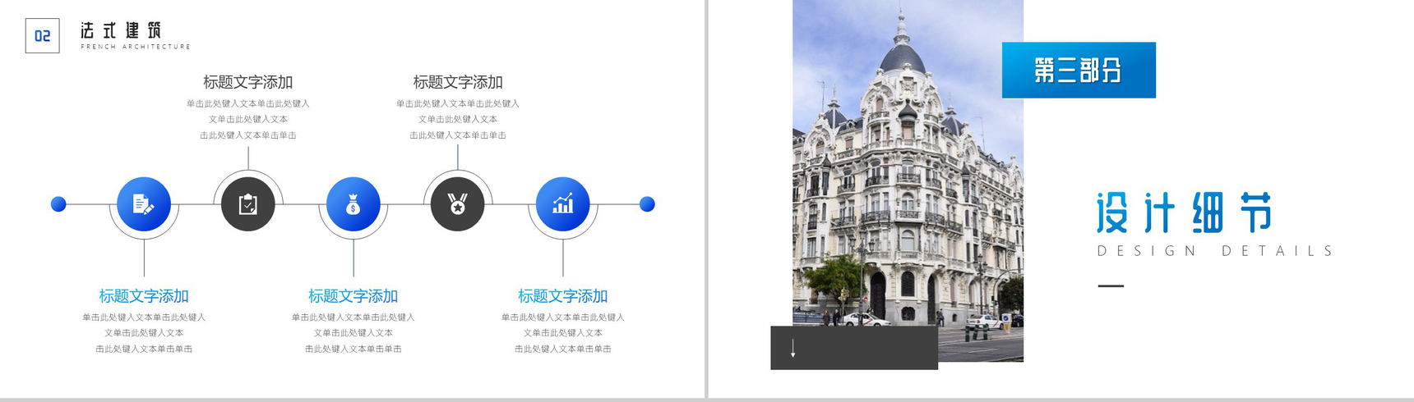Select the heading above the medal icon
The height and width of the screenshot is (402, 1414).
pyautogui.click(x=458, y=82)
